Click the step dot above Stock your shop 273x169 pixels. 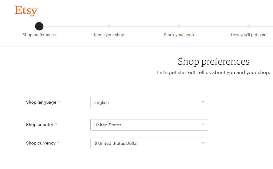pyautogui.click(x=179, y=26)
